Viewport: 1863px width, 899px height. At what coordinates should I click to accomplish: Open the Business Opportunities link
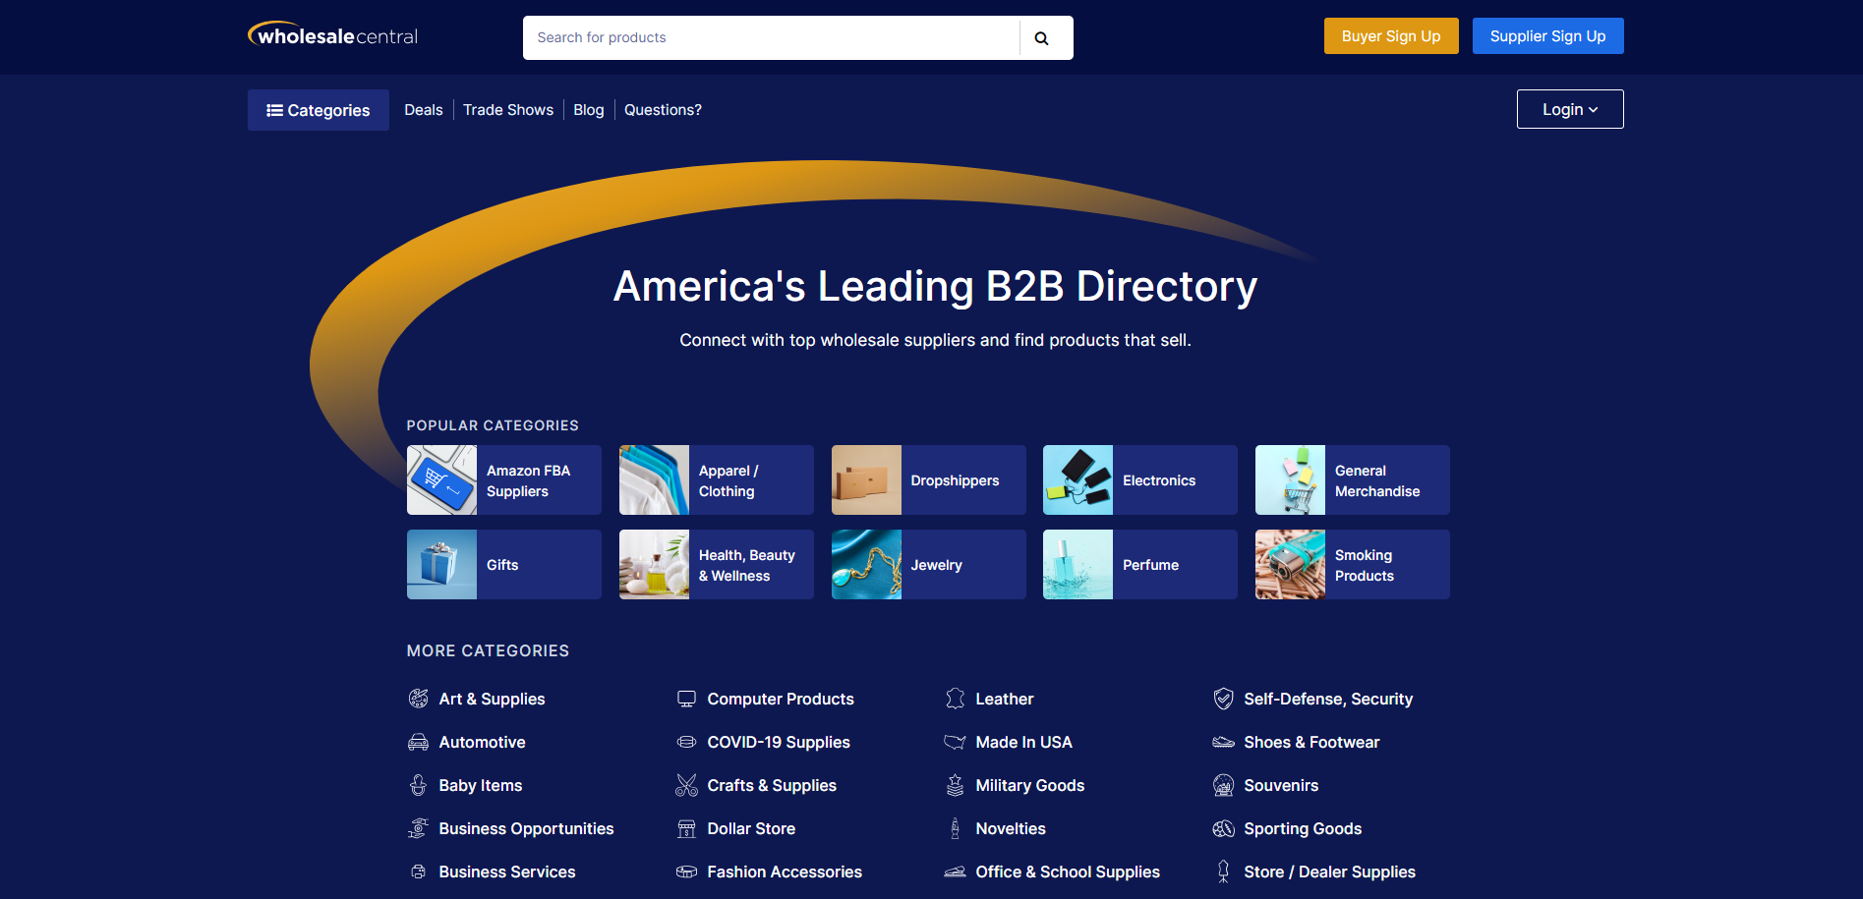[x=526, y=828]
